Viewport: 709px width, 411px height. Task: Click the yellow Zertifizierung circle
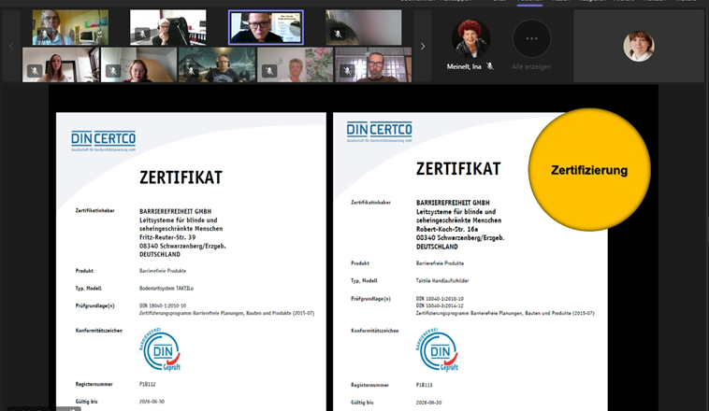coord(588,170)
